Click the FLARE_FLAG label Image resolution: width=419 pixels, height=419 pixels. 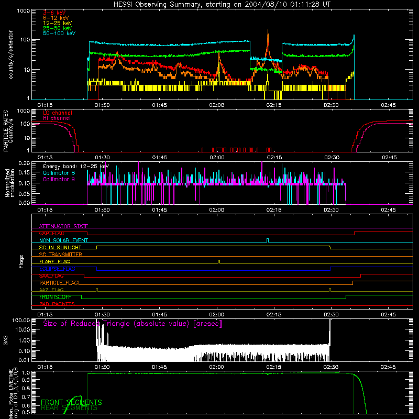pos(54,261)
